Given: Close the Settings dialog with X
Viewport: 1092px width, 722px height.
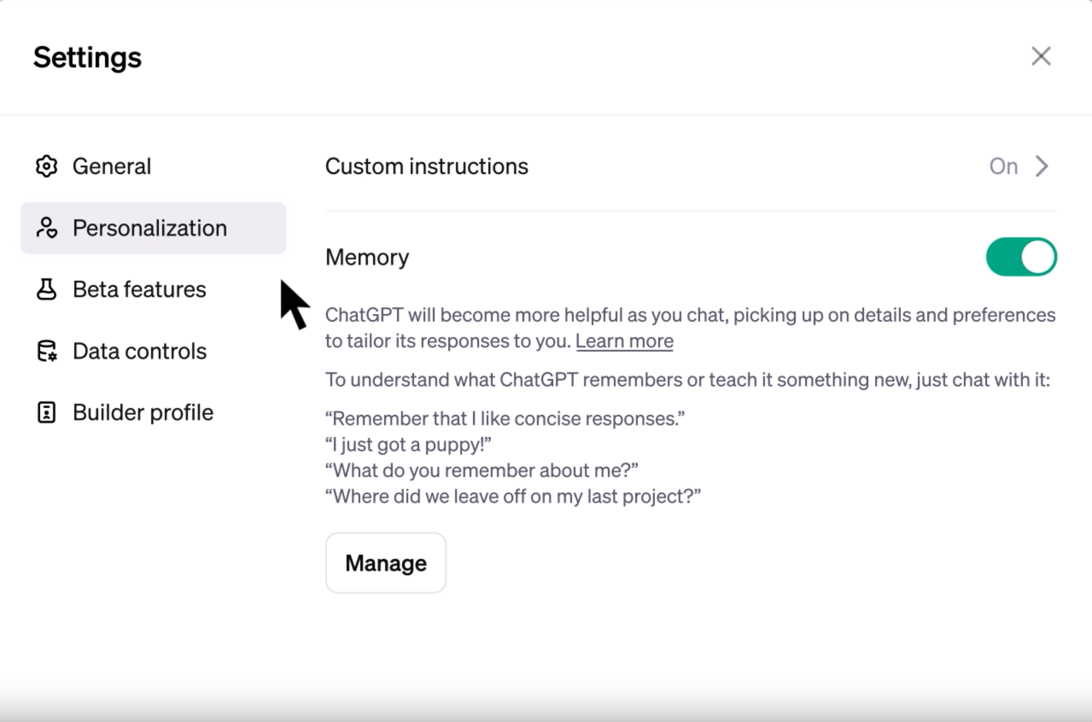Looking at the screenshot, I should pos(1041,57).
